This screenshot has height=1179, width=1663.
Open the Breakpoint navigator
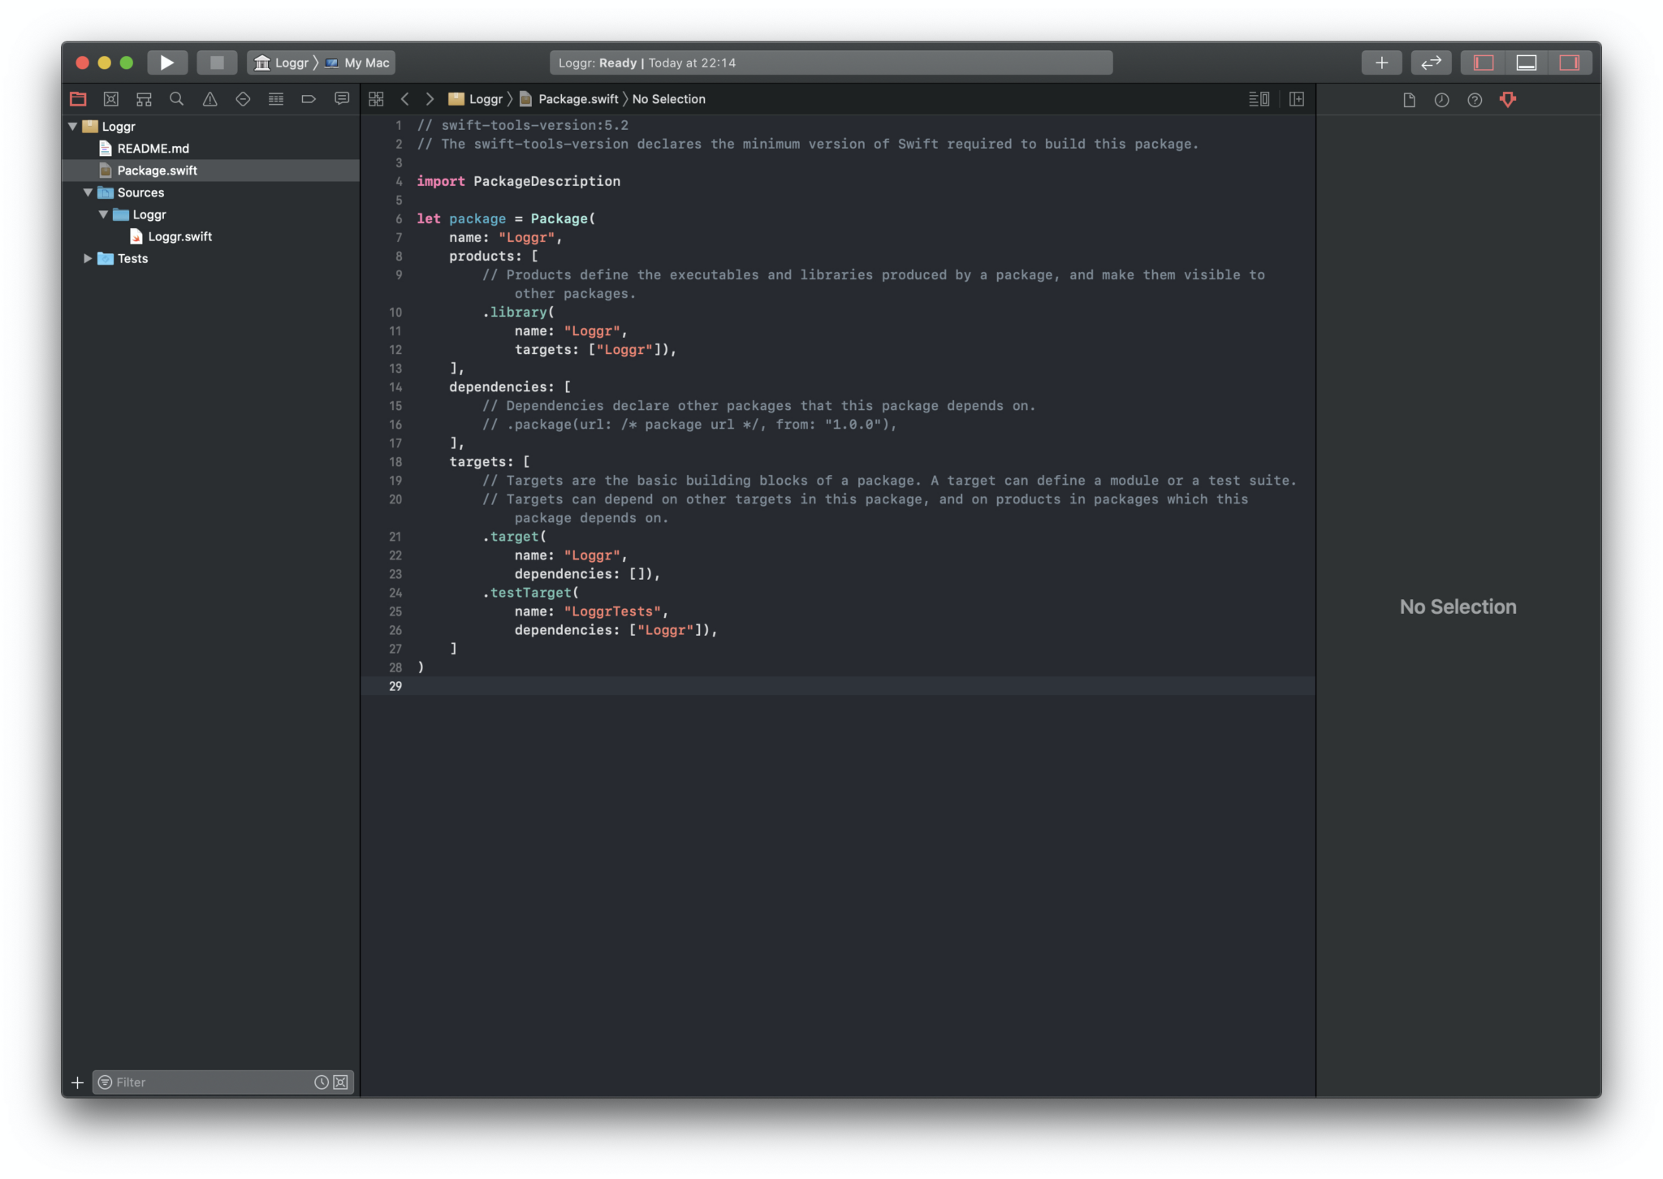tap(309, 99)
